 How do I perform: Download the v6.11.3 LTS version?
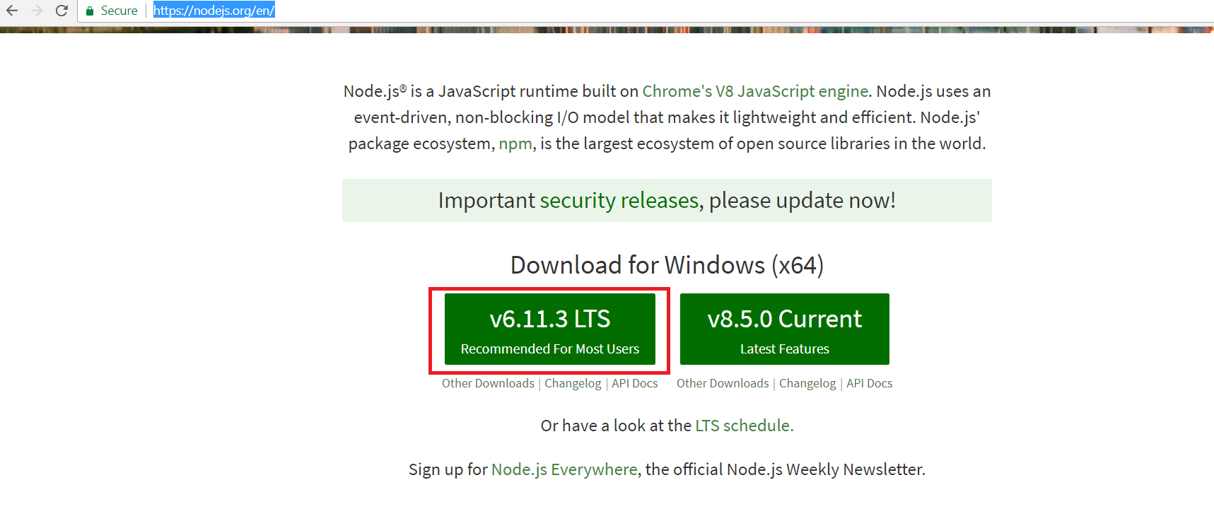[x=549, y=329]
